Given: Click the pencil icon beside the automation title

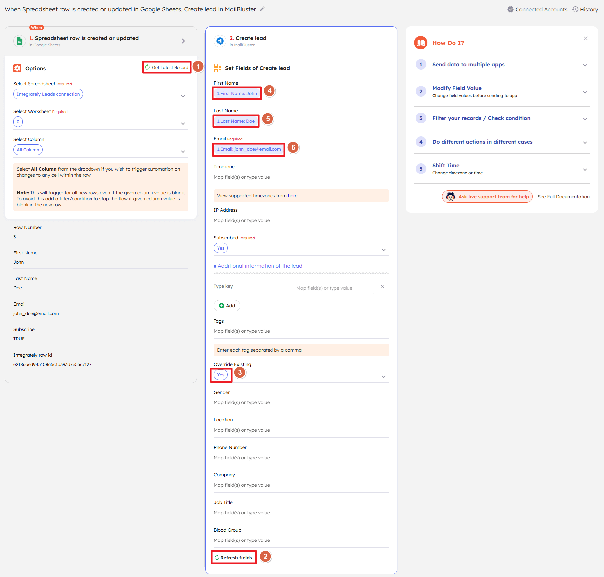Looking at the screenshot, I should tap(262, 9).
